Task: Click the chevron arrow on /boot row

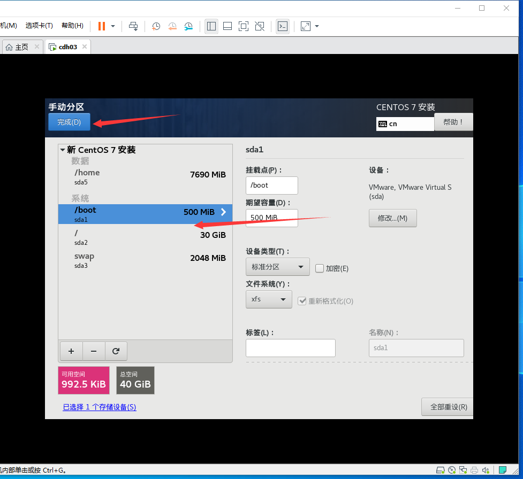Action: tap(223, 212)
